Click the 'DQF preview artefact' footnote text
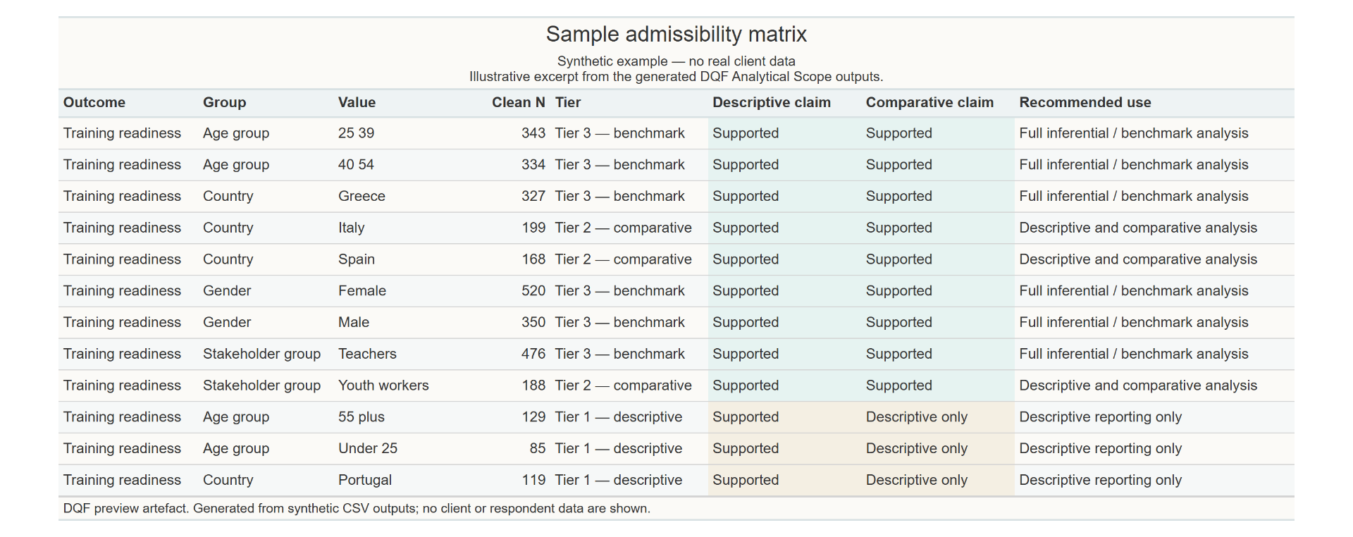This screenshot has width=1353, height=537. tap(357, 508)
